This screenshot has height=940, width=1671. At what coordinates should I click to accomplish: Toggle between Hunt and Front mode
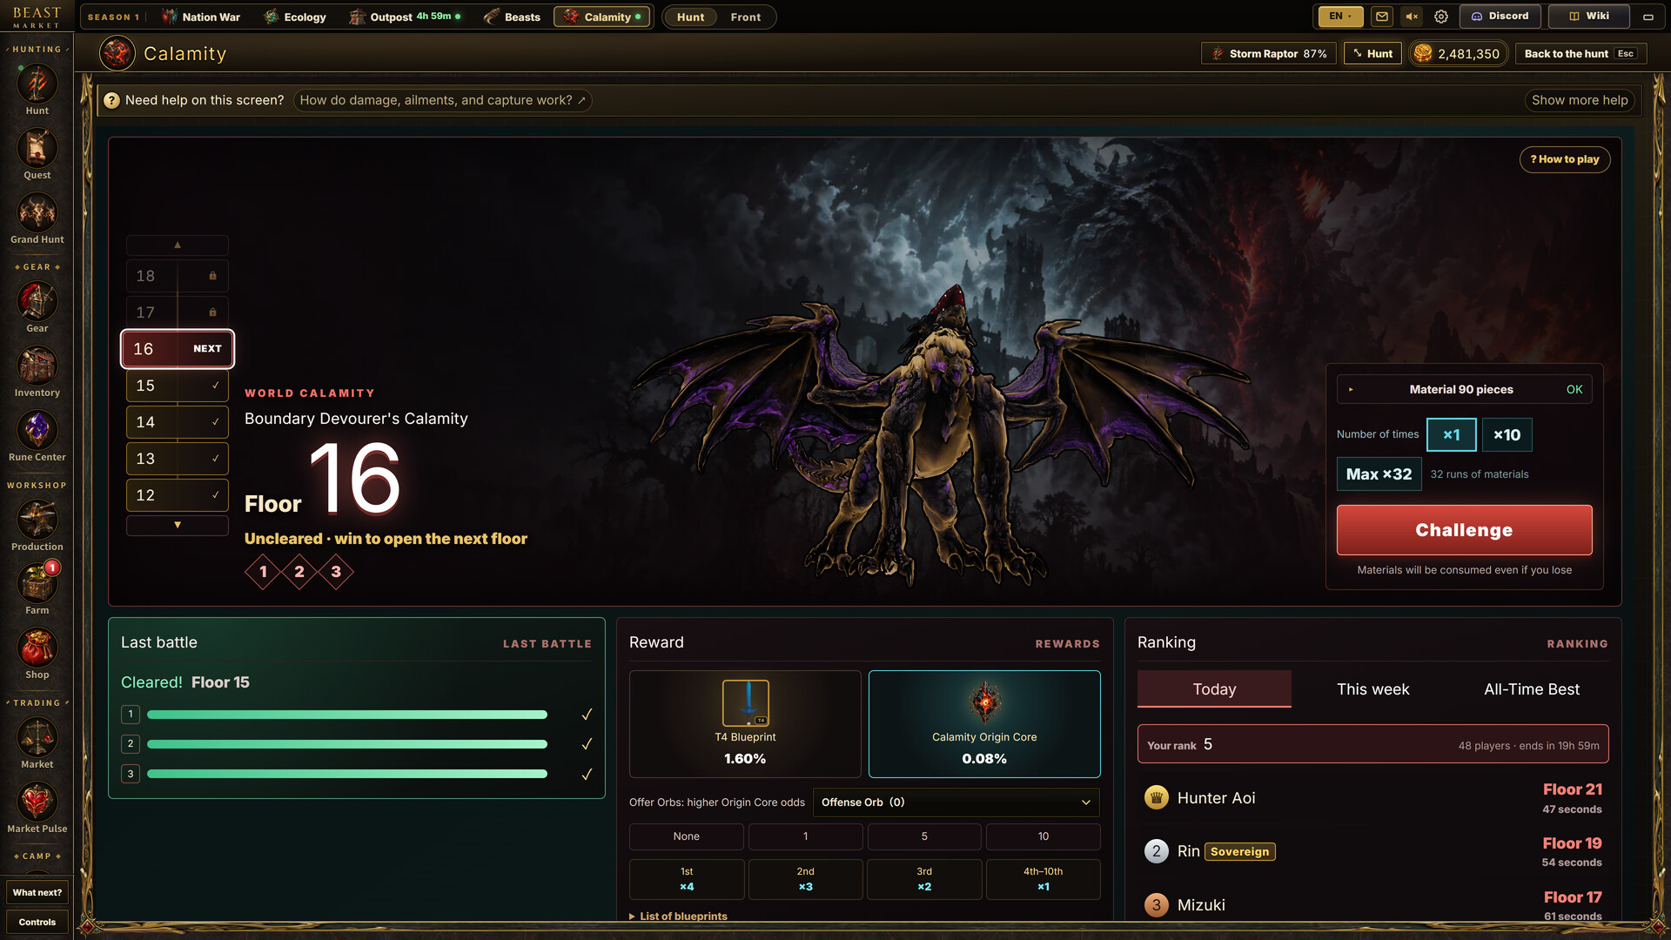pyautogui.click(x=719, y=17)
